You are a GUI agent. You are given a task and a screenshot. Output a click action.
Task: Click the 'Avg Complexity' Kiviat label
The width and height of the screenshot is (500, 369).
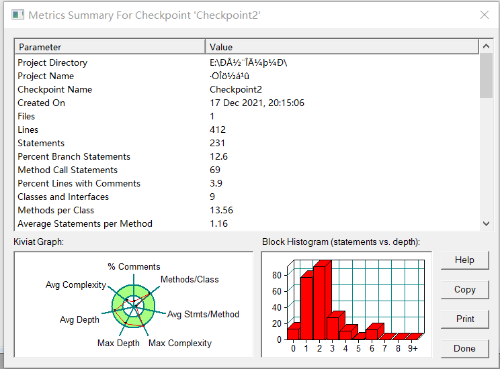[x=76, y=284]
